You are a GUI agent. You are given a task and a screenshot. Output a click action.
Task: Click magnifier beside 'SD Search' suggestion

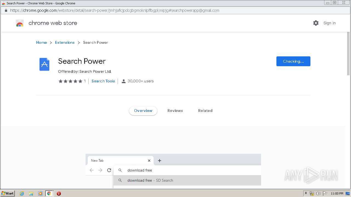[x=120, y=180]
